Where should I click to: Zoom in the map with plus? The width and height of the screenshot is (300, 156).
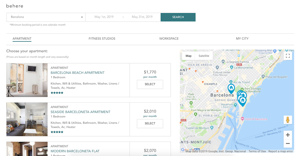coord(288,135)
